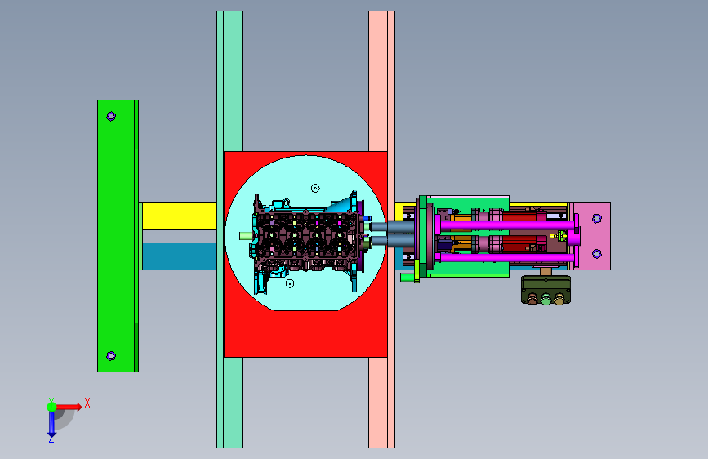Screen dimensions: 708x459
Task: Click the upper circle marker on cyan disc
Action: tap(315, 189)
